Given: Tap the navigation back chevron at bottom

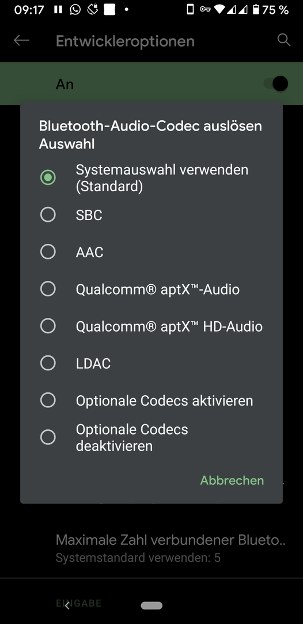Looking at the screenshot, I should tap(67, 606).
